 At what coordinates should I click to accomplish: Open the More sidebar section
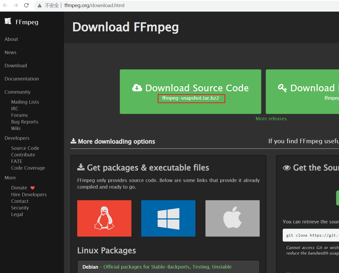[10, 178]
